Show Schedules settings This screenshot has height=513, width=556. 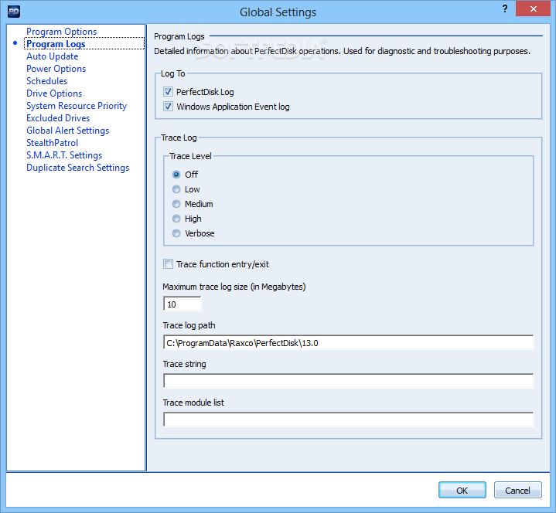47,81
